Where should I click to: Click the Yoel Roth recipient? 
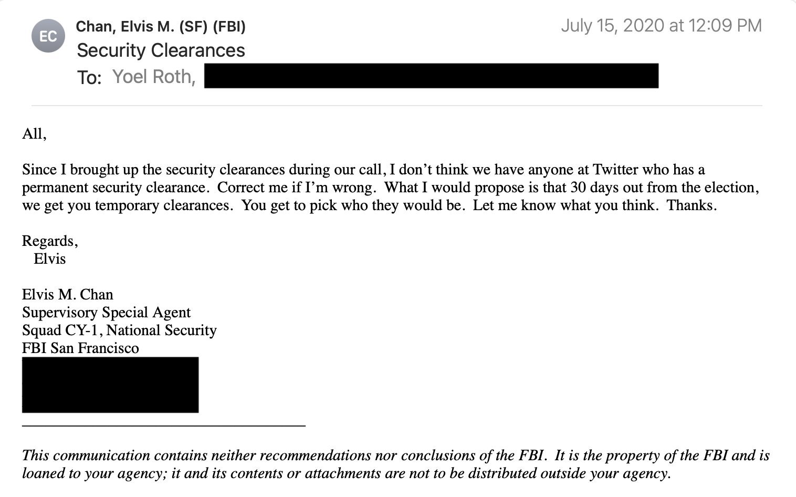153,77
